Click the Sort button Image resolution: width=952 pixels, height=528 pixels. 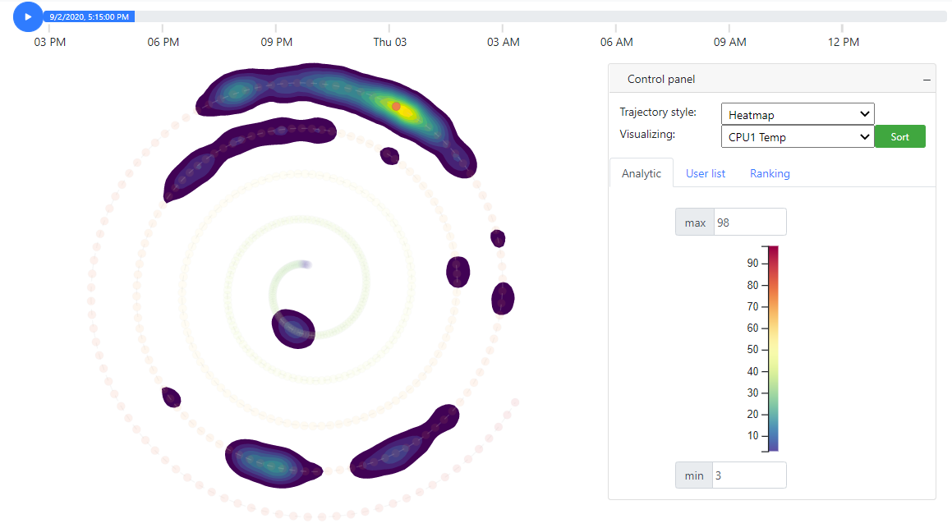click(x=899, y=136)
